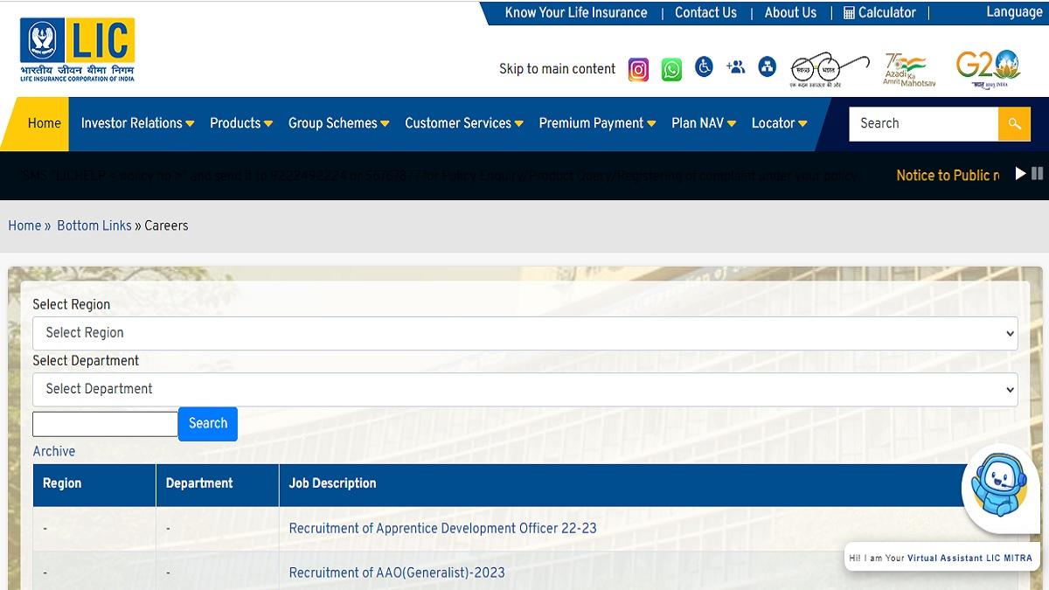Play the next ticker announcement
This screenshot has width=1049, height=590.
pyautogui.click(x=1020, y=174)
